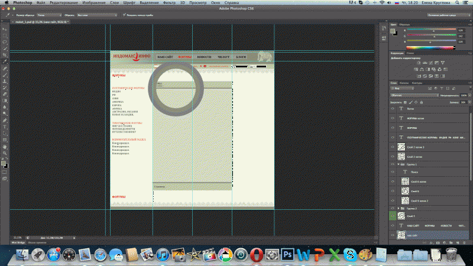Click the Photoshop icon in the Dock
Viewport: 473px width, 266px height.
(287, 255)
